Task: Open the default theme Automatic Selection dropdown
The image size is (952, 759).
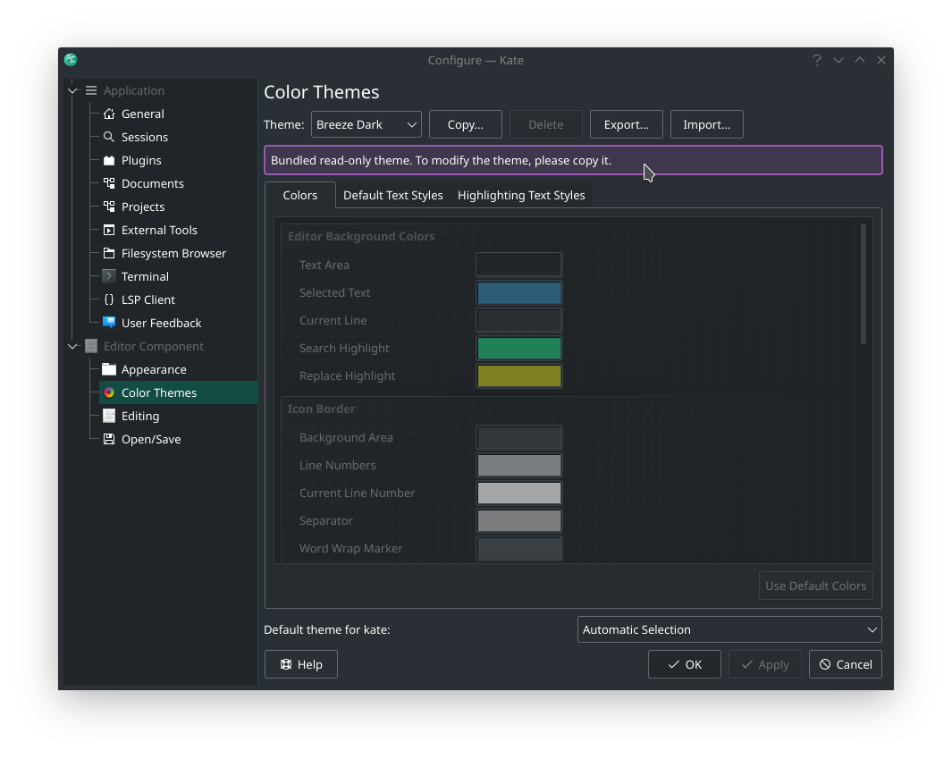Action: click(729, 629)
